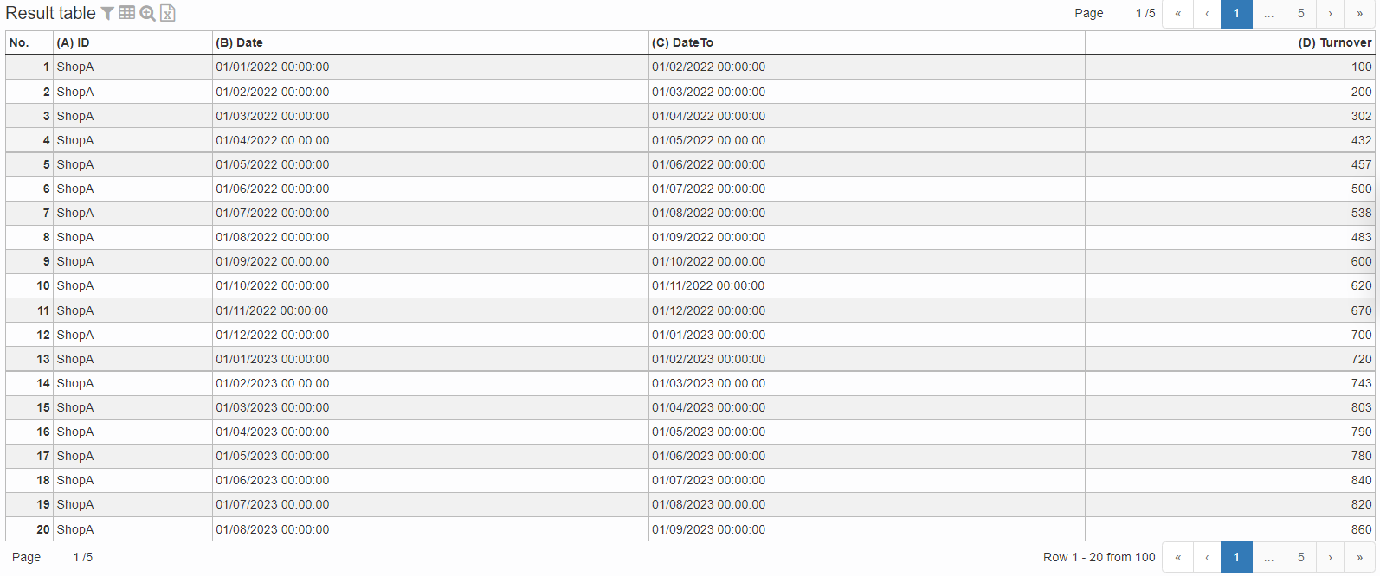Click DateTo cell 01/09/2022 in row 8
This screenshot has height=576, width=1380.
click(867, 237)
